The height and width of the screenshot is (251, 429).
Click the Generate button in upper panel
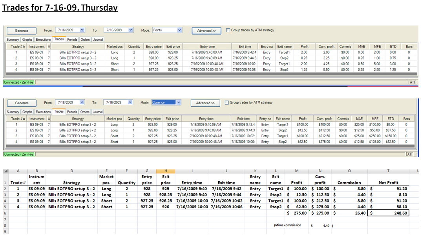point(22,31)
